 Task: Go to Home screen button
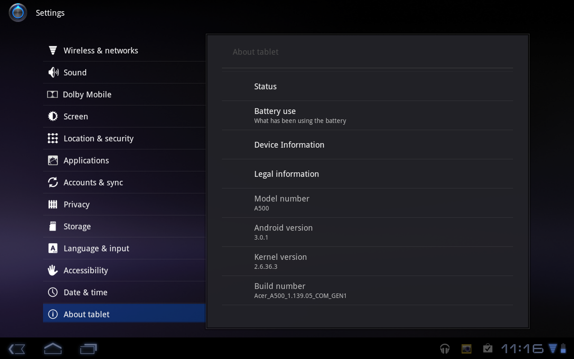coord(52,349)
